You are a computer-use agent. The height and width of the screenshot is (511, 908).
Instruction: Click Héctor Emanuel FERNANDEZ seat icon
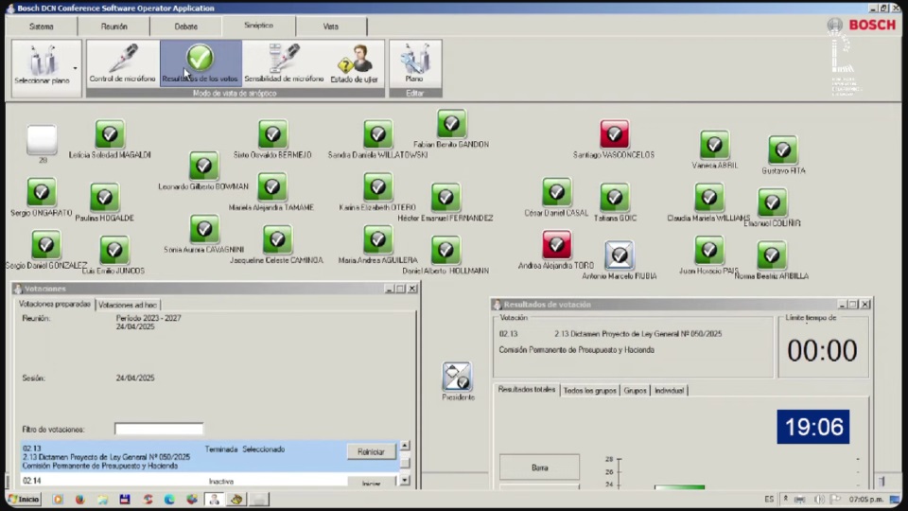click(x=445, y=198)
